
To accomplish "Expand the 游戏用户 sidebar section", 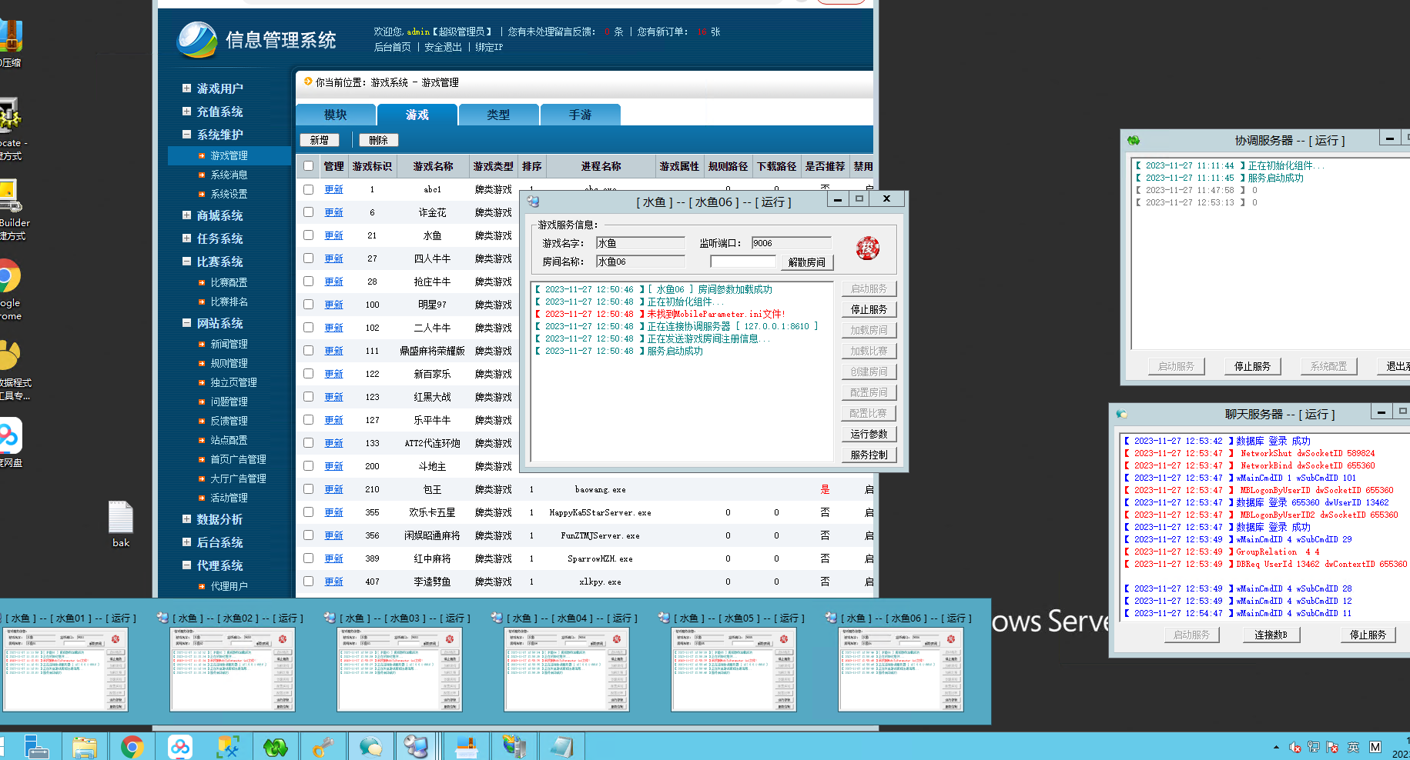I will (186, 88).
